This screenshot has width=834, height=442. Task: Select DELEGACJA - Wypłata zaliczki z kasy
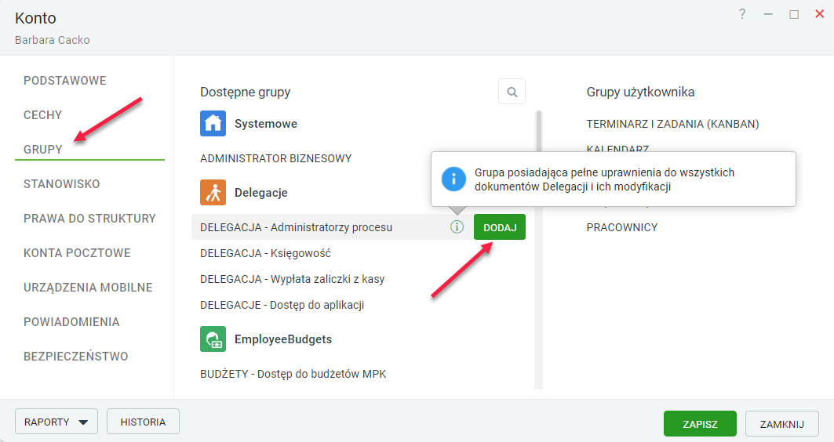pos(292,279)
